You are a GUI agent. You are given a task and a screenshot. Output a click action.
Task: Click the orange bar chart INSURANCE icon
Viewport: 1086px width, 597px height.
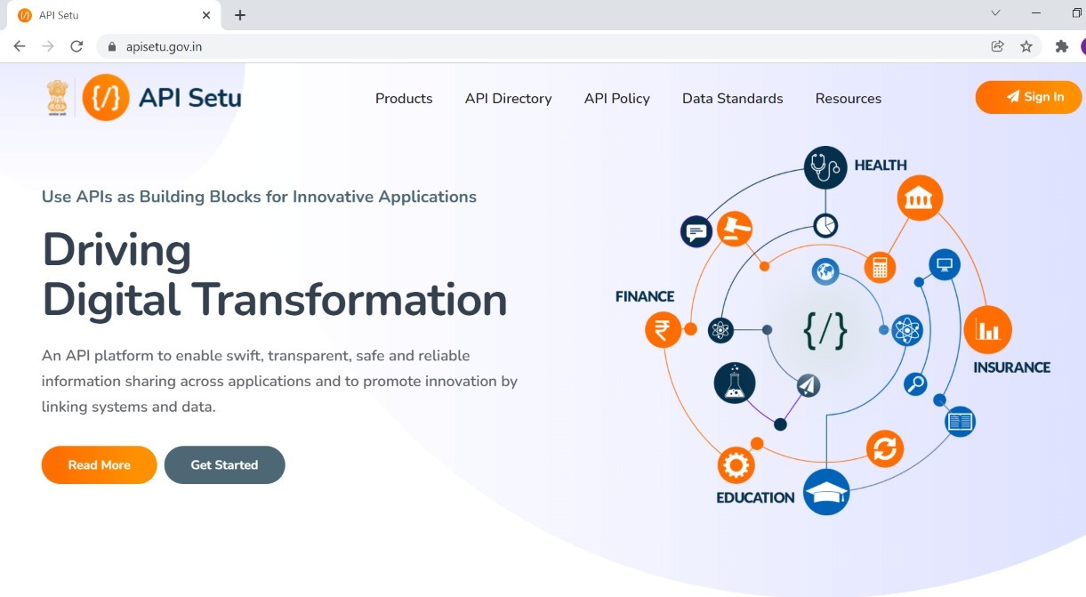coord(987,330)
